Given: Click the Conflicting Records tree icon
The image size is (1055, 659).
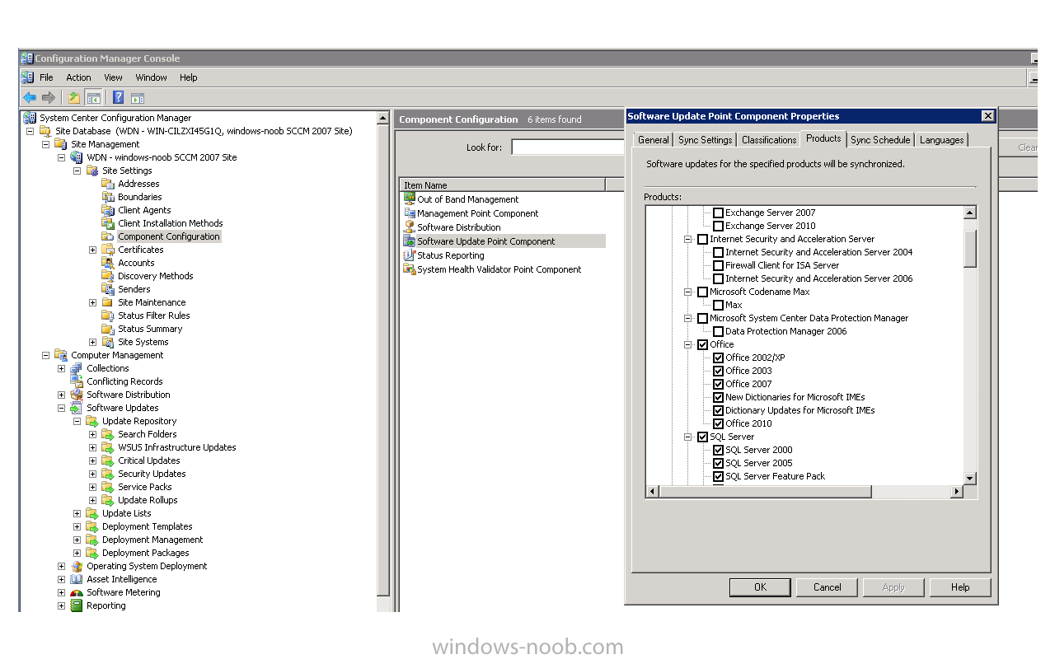Looking at the screenshot, I should (77, 381).
